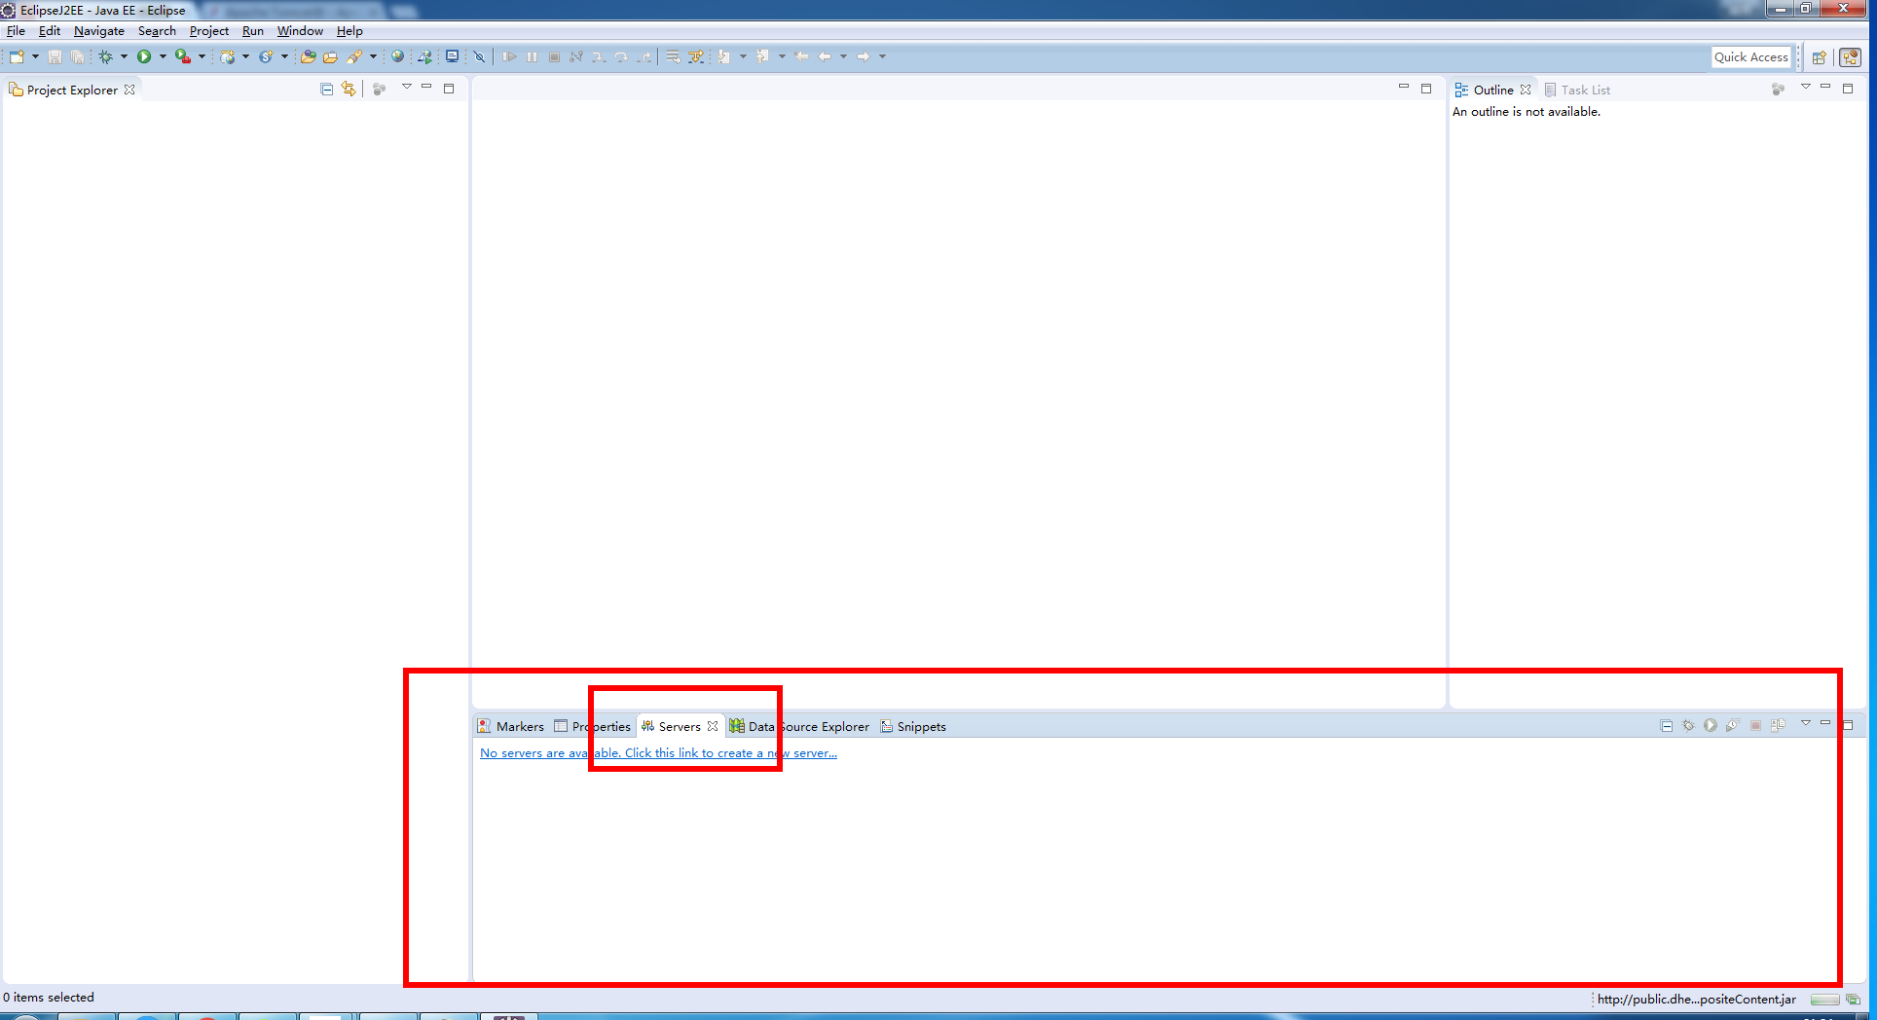The width and height of the screenshot is (1877, 1020).
Task: Expand the Forward history dropdown arrow
Action: click(x=883, y=56)
